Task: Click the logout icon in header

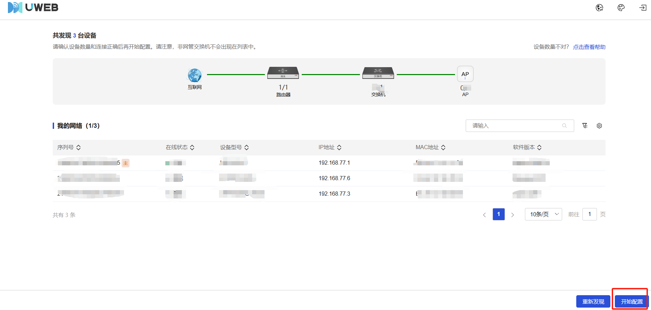Action: [643, 8]
